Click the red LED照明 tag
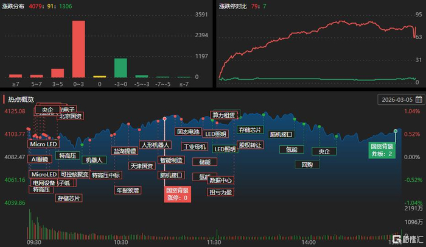This screenshot has height=247, width=426. coord(215,134)
